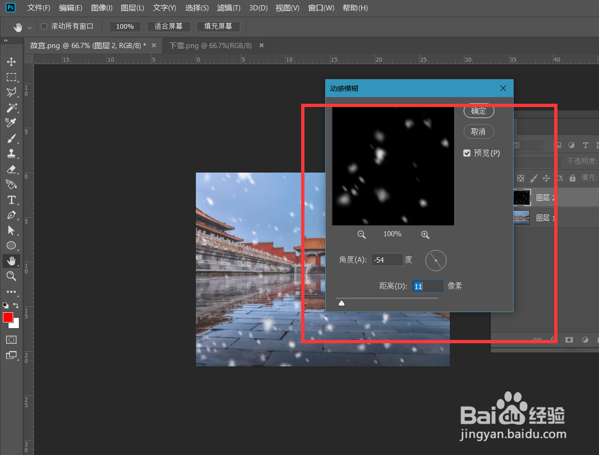Click the 角度(A) angle input field
The width and height of the screenshot is (599, 455).
click(387, 260)
